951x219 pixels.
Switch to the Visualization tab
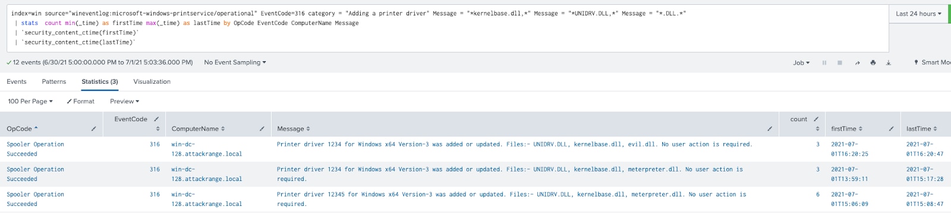152,82
